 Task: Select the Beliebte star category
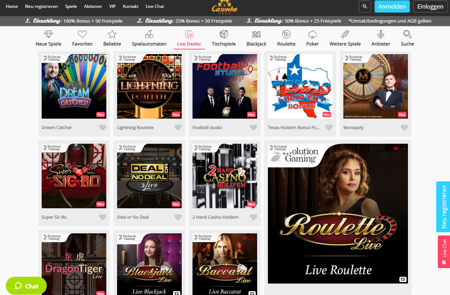[x=112, y=39]
